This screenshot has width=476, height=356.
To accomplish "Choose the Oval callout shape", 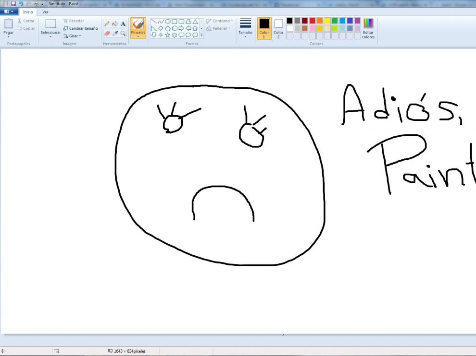I will point(188,35).
